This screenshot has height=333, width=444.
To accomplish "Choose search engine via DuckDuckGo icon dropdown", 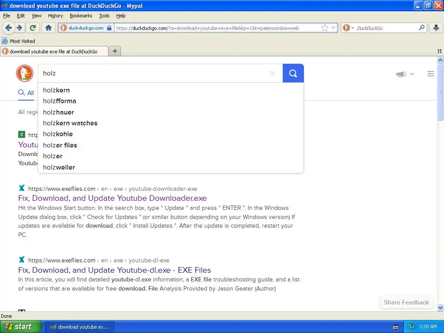I will tap(348, 28).
